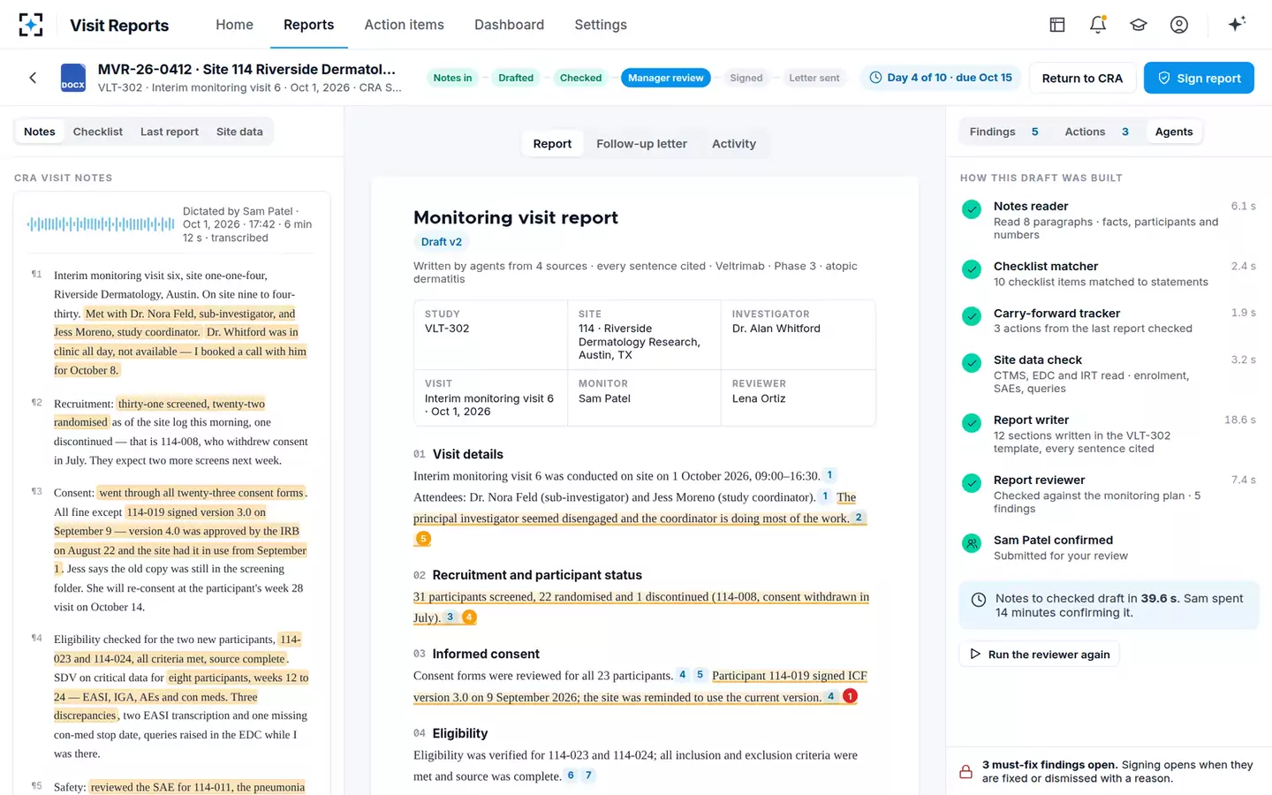This screenshot has height=795, width=1272.
Task: Switch to the Follow-up letter tab
Action: 641,144
